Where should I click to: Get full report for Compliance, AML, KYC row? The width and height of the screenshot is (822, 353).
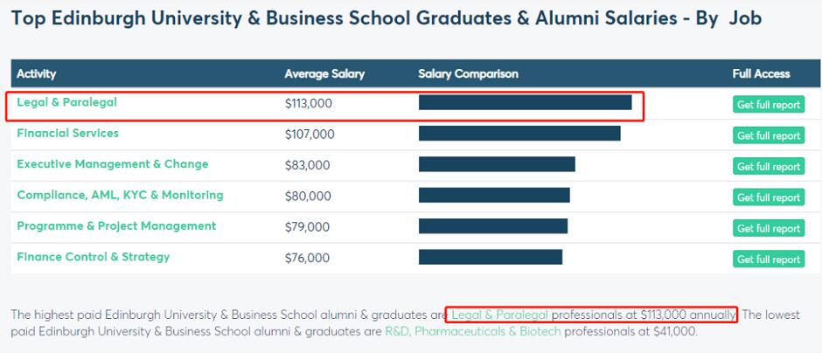click(x=768, y=197)
